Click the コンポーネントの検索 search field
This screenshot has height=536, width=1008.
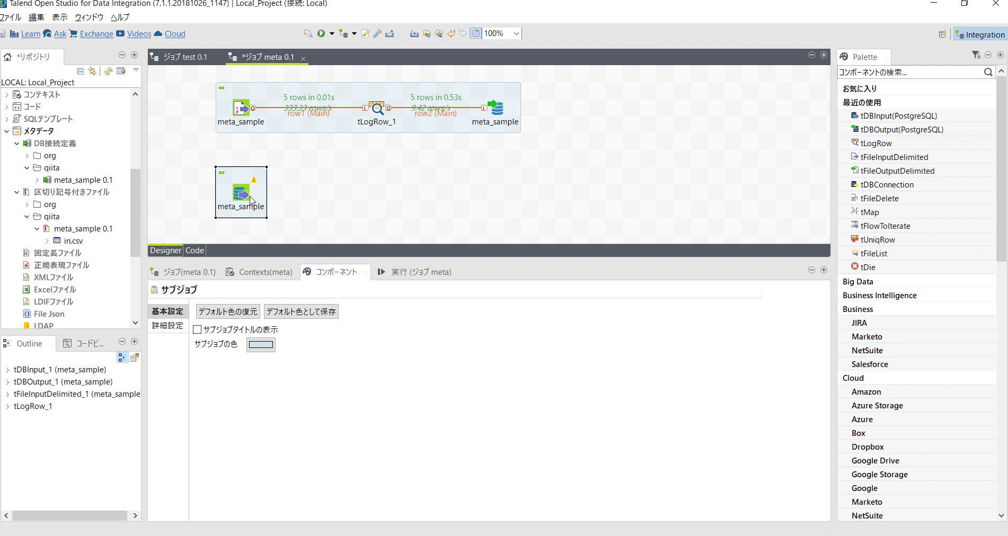click(x=909, y=72)
